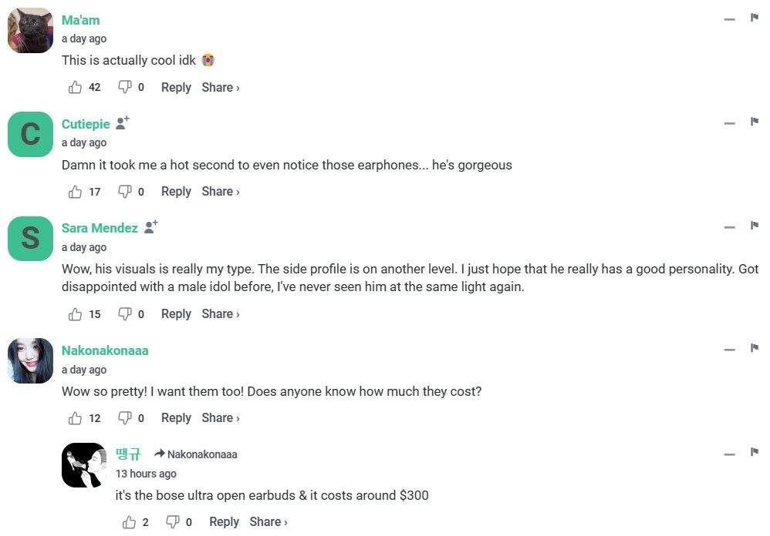
Task: Upvote Ma'am's comment with thumbs-up icon
Action: pyautogui.click(x=76, y=87)
